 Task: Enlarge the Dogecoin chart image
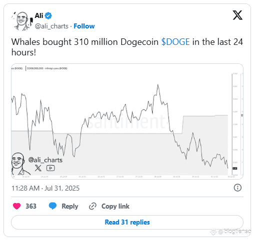click(x=127, y=121)
